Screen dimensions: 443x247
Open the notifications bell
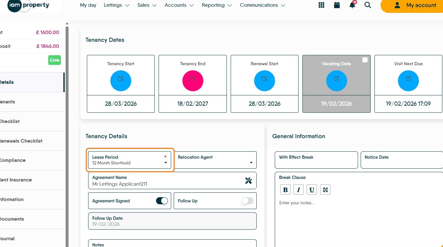[x=353, y=5]
